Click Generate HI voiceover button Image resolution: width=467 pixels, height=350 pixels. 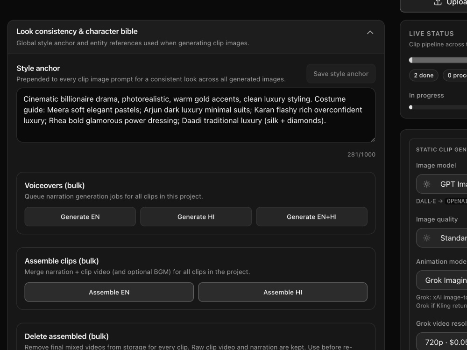196,217
